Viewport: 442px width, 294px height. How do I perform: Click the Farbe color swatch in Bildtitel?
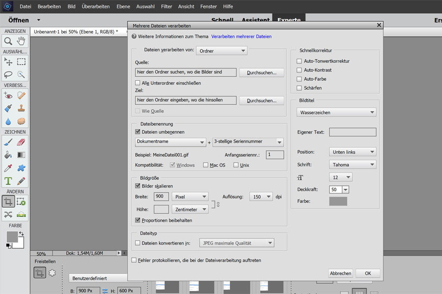pos(338,201)
